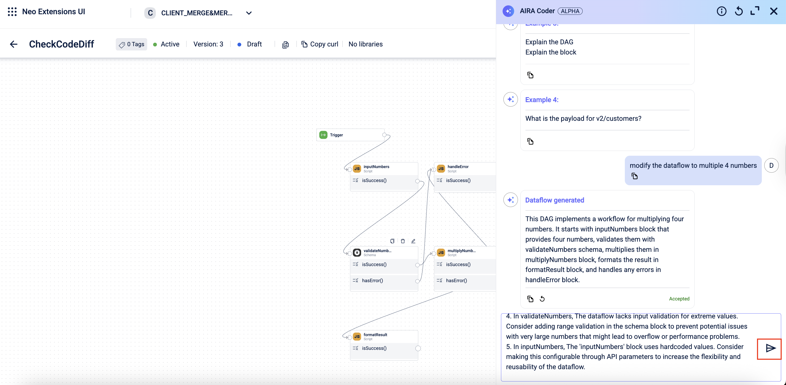
Task: Delete the validateNumbers block via trash icon
Action: (x=403, y=241)
